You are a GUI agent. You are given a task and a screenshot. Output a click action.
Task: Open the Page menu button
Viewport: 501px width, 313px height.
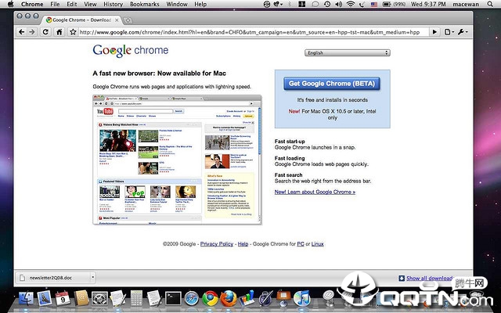pos(449,32)
